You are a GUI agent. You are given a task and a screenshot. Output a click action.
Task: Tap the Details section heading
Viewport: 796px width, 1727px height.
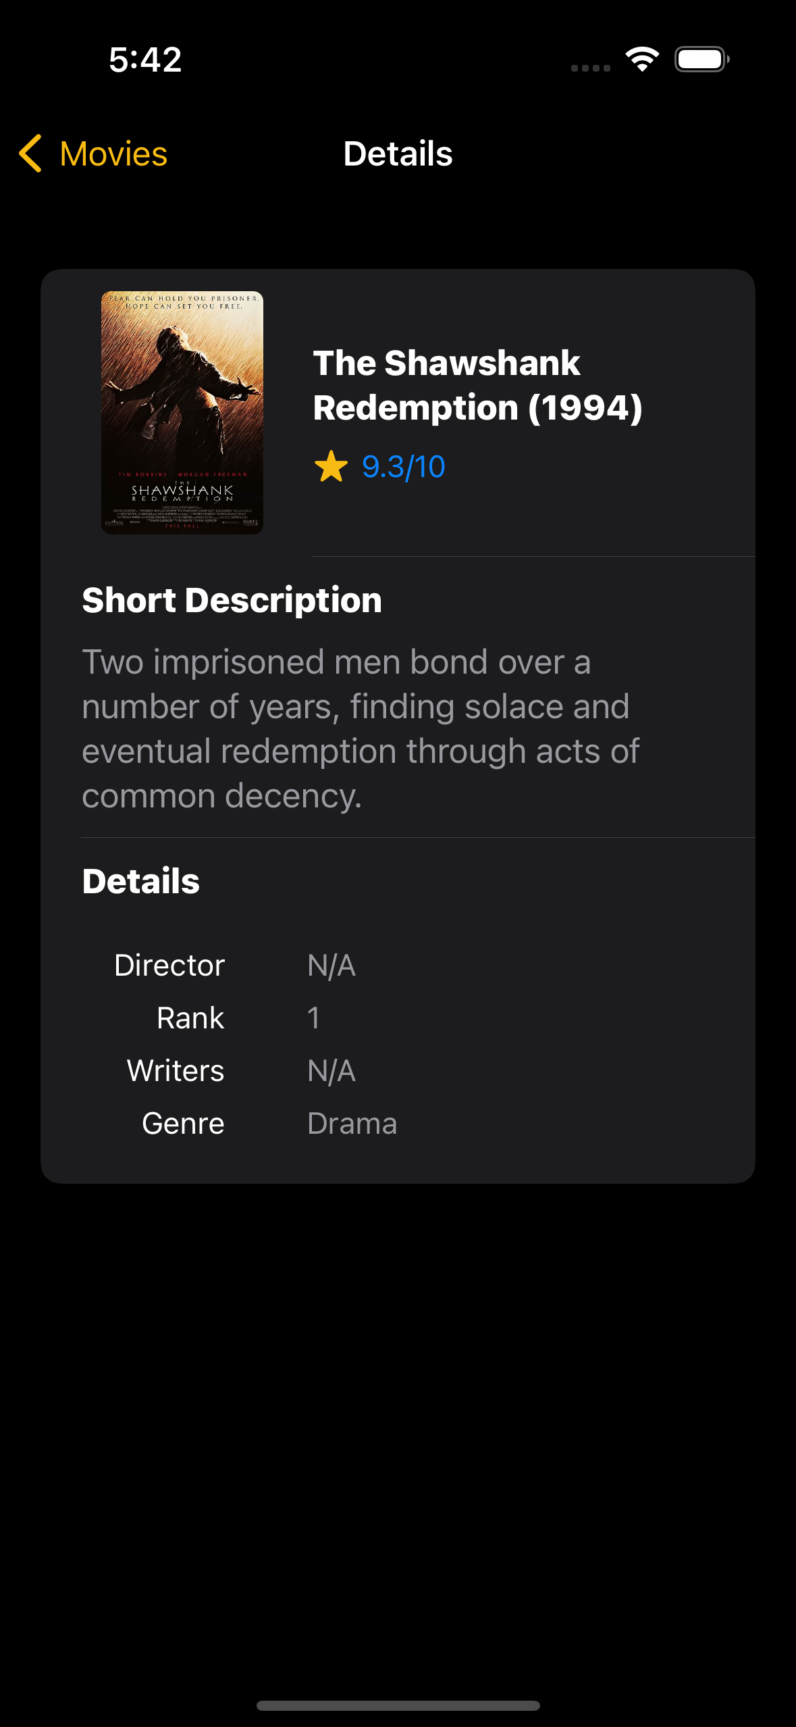(140, 880)
